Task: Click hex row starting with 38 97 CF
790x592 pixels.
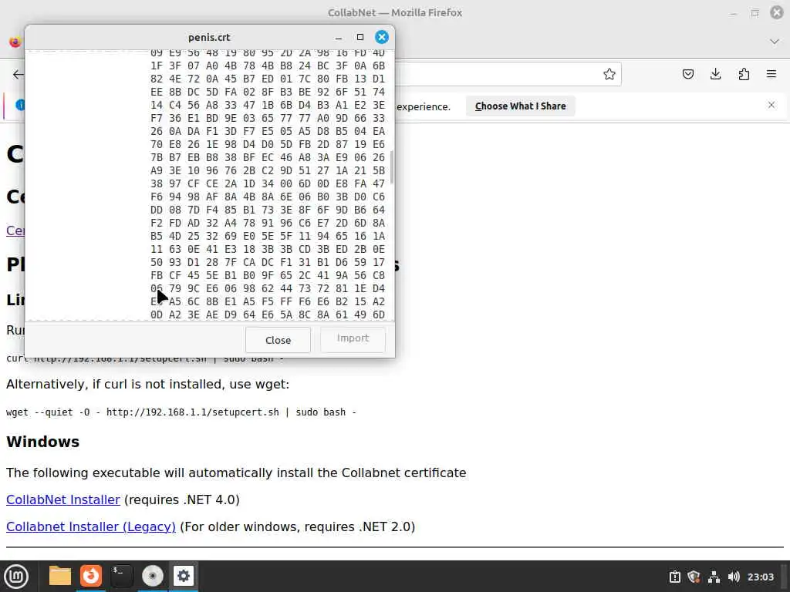Action: pyautogui.click(x=268, y=183)
